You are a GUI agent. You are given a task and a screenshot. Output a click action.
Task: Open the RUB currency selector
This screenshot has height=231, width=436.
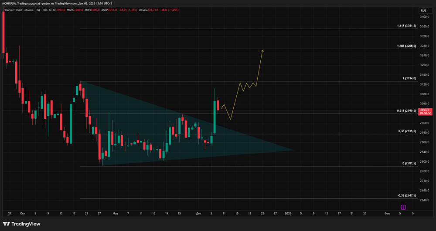point(426,10)
